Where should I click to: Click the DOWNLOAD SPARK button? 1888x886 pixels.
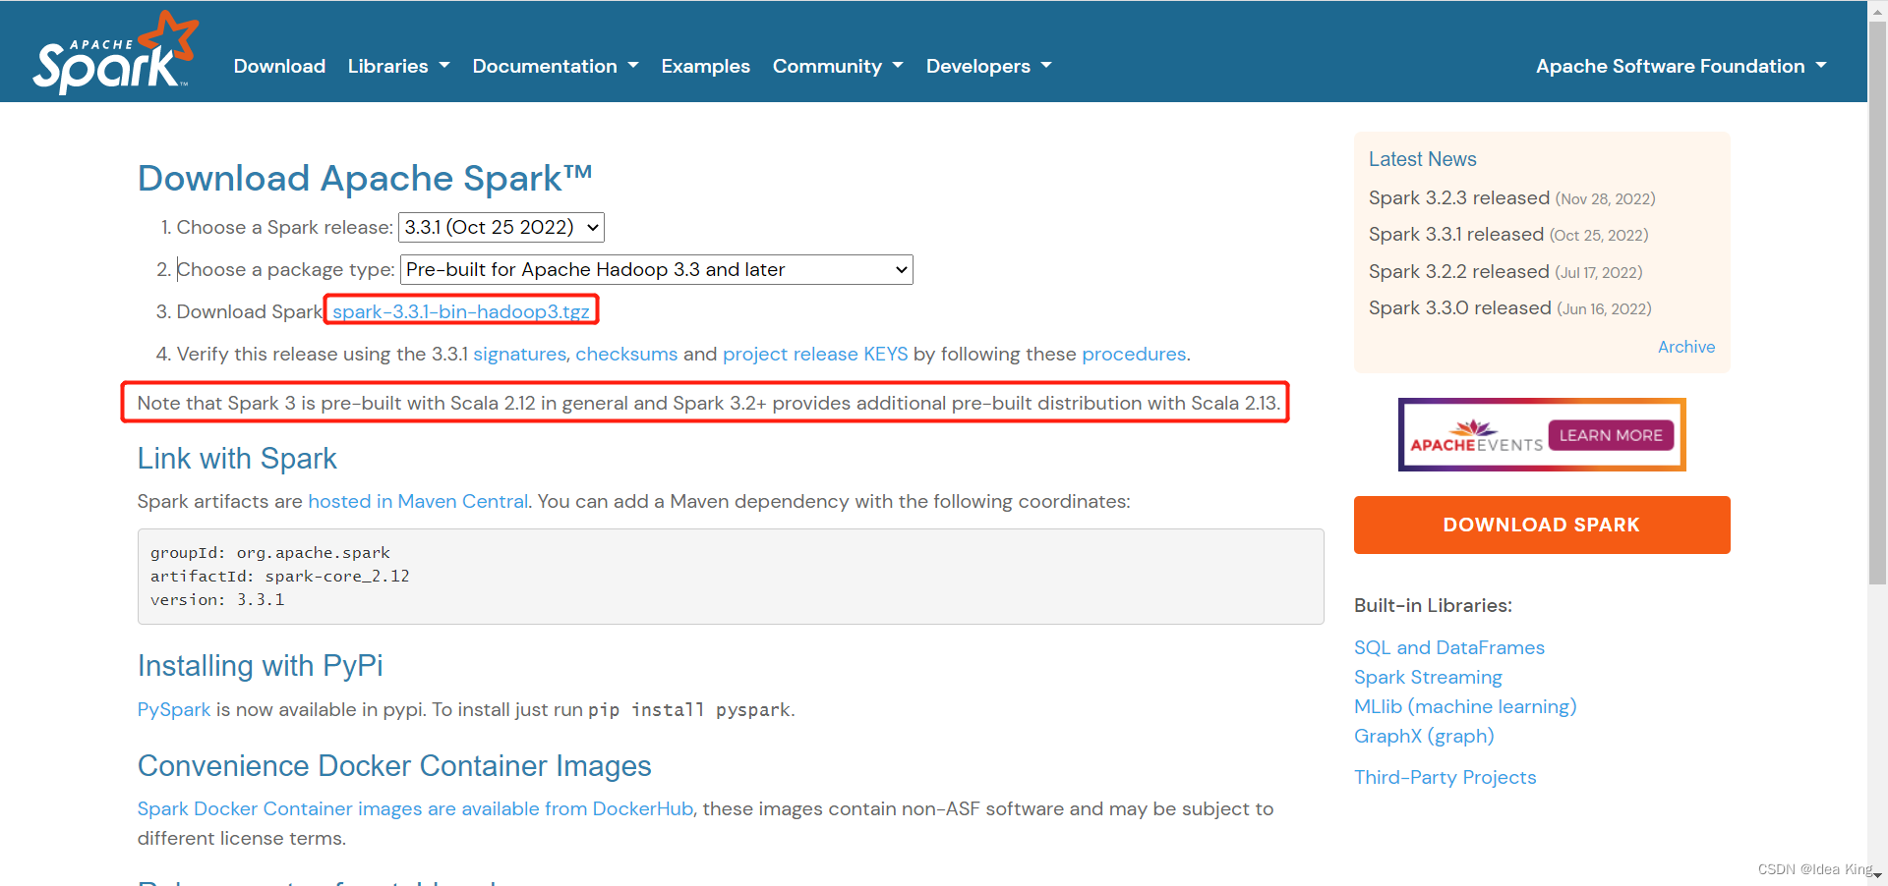click(x=1542, y=525)
